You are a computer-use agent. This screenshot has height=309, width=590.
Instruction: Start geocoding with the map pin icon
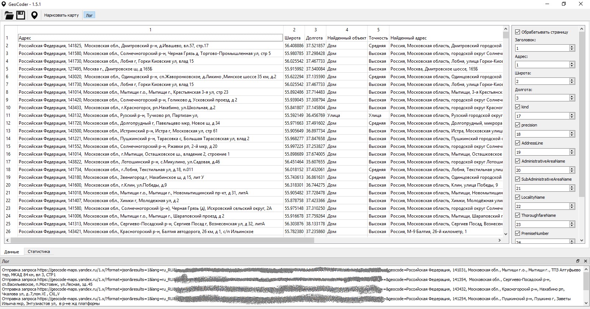[x=34, y=15]
